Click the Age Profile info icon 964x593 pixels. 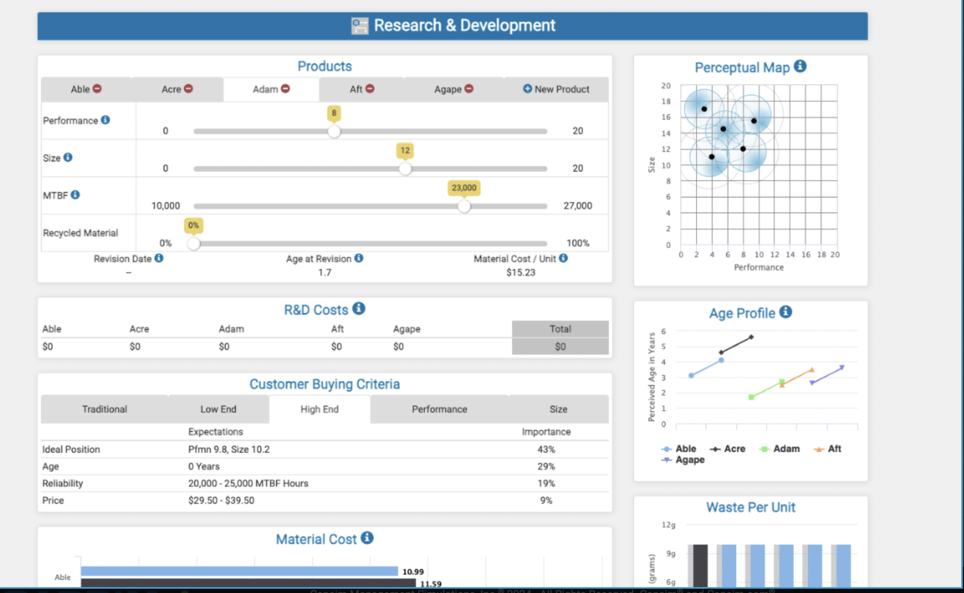pos(785,312)
